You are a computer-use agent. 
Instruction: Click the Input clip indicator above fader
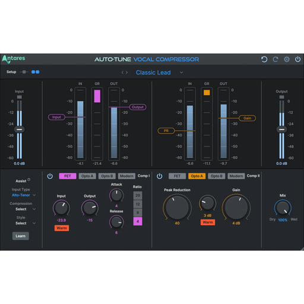click(x=20, y=97)
